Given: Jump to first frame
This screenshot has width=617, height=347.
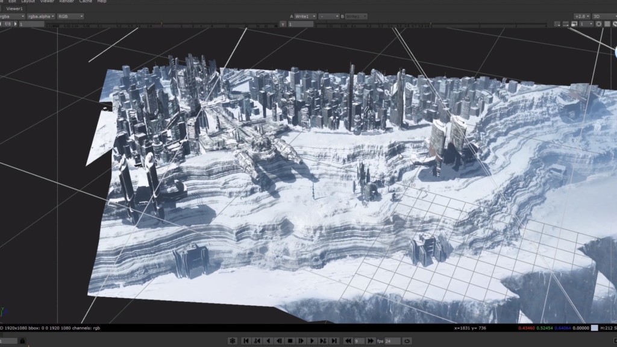Looking at the screenshot, I should (x=246, y=341).
